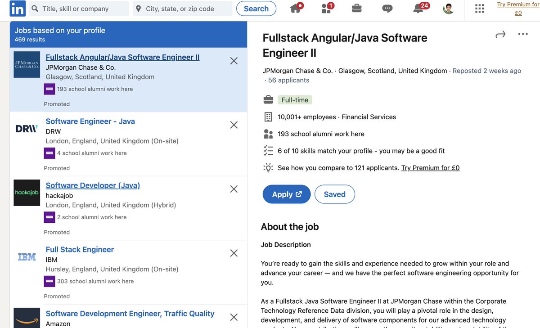540x328 pixels.
Task: Click the briefcase icon beside Full-time
Action: coord(268,99)
